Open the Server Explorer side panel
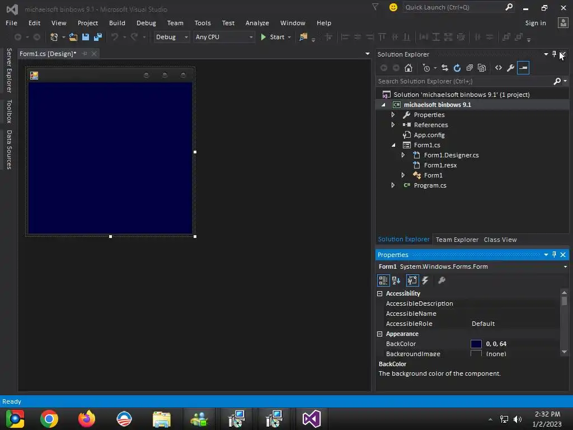 (x=9, y=70)
